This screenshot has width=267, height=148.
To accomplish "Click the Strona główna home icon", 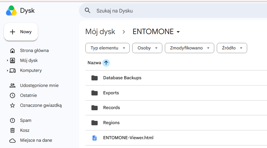I will pyautogui.click(x=12, y=51).
